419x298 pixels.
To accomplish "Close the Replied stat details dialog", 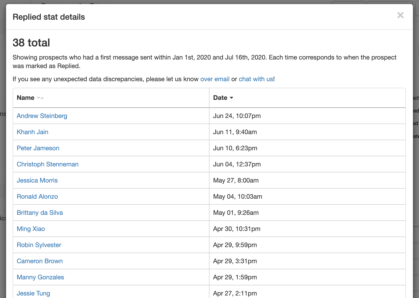I will pyautogui.click(x=400, y=15).
